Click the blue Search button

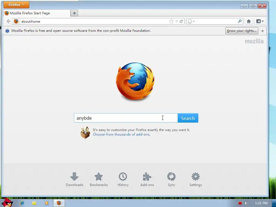(x=188, y=118)
